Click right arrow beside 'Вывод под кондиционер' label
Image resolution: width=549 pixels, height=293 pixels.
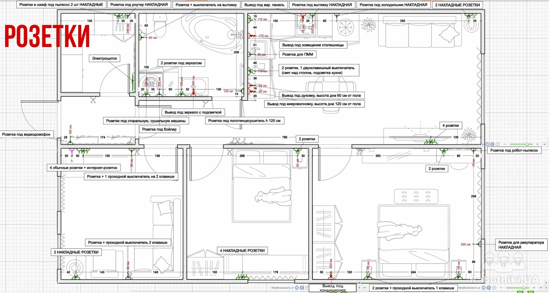tap(365, 288)
